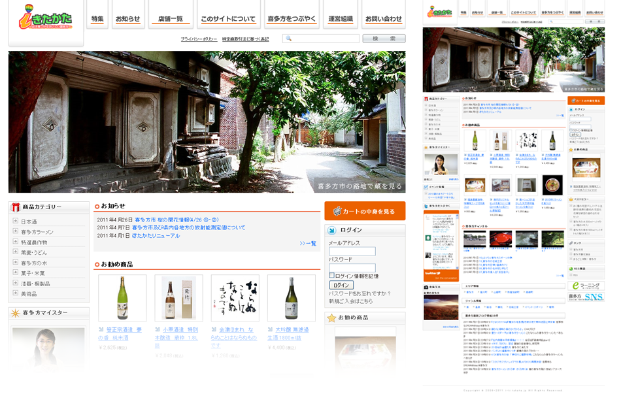Click the star icon beside お勧め商品 sidebar heading
Screen dimensions: 621x394
click(331, 318)
